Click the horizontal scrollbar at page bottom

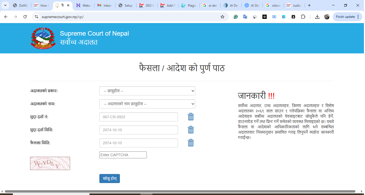click(x=180, y=191)
